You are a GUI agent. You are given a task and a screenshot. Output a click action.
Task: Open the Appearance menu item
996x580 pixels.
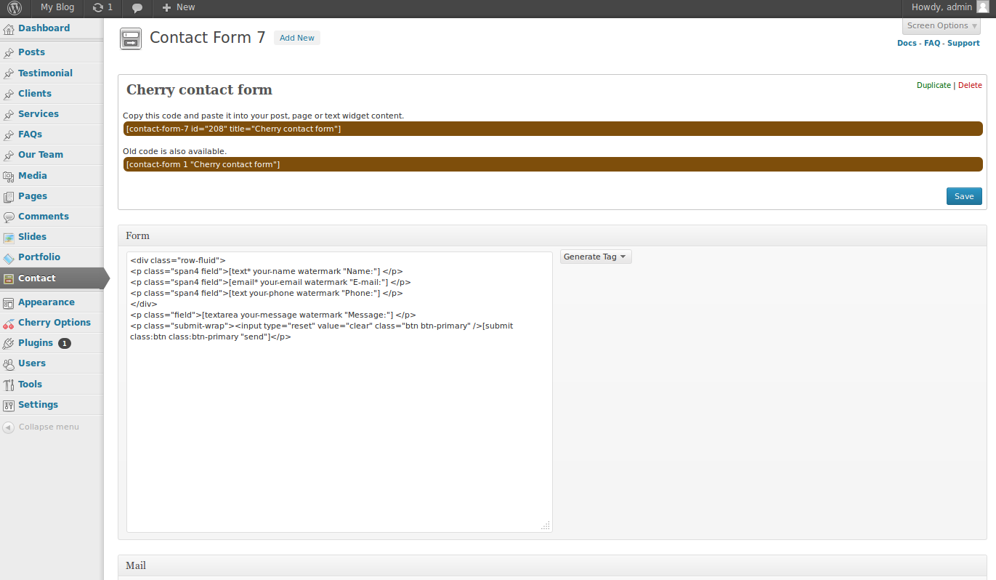[x=46, y=302]
